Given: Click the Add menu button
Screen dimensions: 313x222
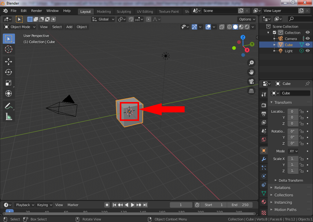Looking at the screenshot, I should [x=69, y=27].
